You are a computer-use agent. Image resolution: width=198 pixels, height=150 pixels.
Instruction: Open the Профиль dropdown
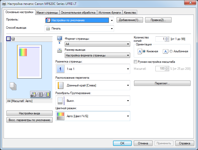tap(79, 20)
